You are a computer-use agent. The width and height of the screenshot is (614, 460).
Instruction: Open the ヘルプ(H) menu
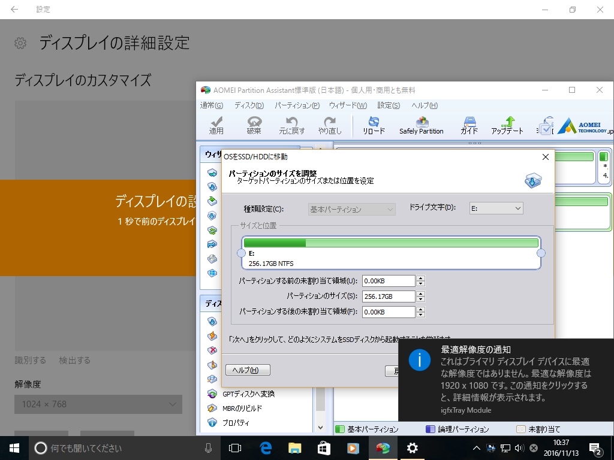tap(425, 105)
